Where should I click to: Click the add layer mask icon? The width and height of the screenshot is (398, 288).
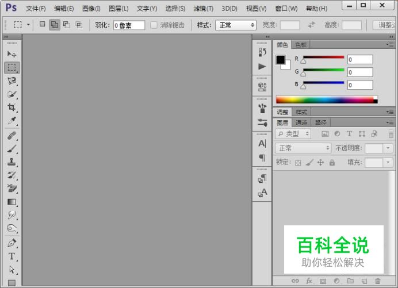tap(323, 281)
